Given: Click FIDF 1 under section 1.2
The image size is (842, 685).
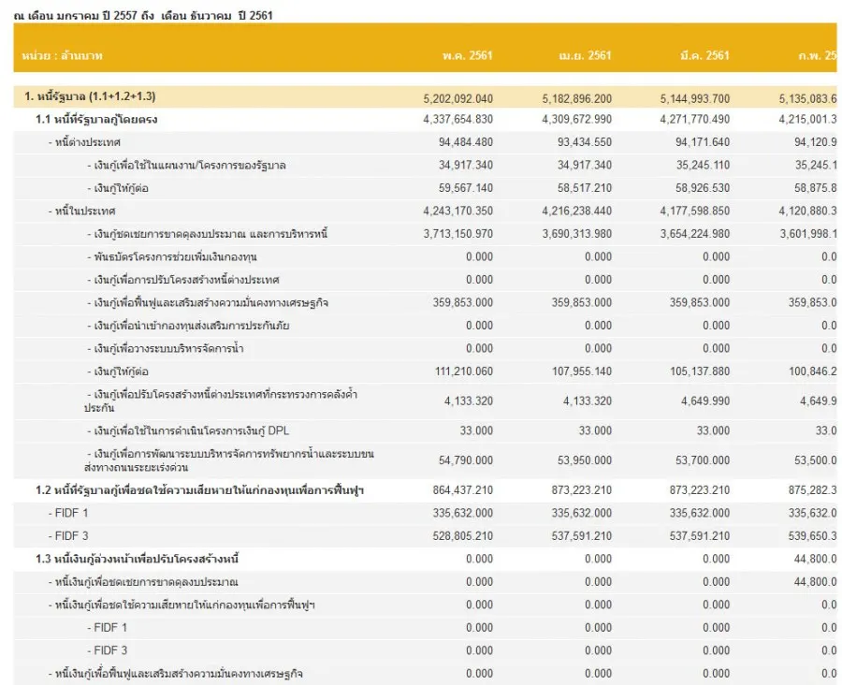Looking at the screenshot, I should coord(69,513).
